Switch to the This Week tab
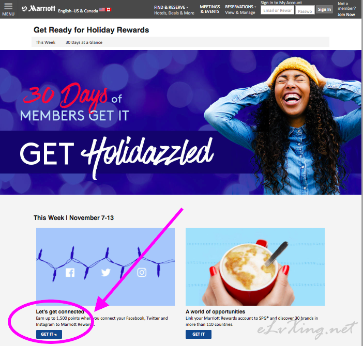Viewport: 363px width, 346px height. (46, 42)
